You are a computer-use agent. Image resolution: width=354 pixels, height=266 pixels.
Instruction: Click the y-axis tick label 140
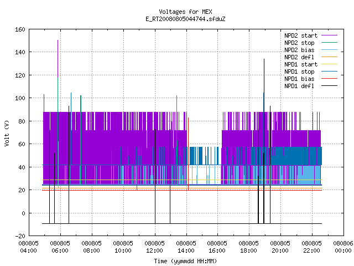tap(20, 52)
